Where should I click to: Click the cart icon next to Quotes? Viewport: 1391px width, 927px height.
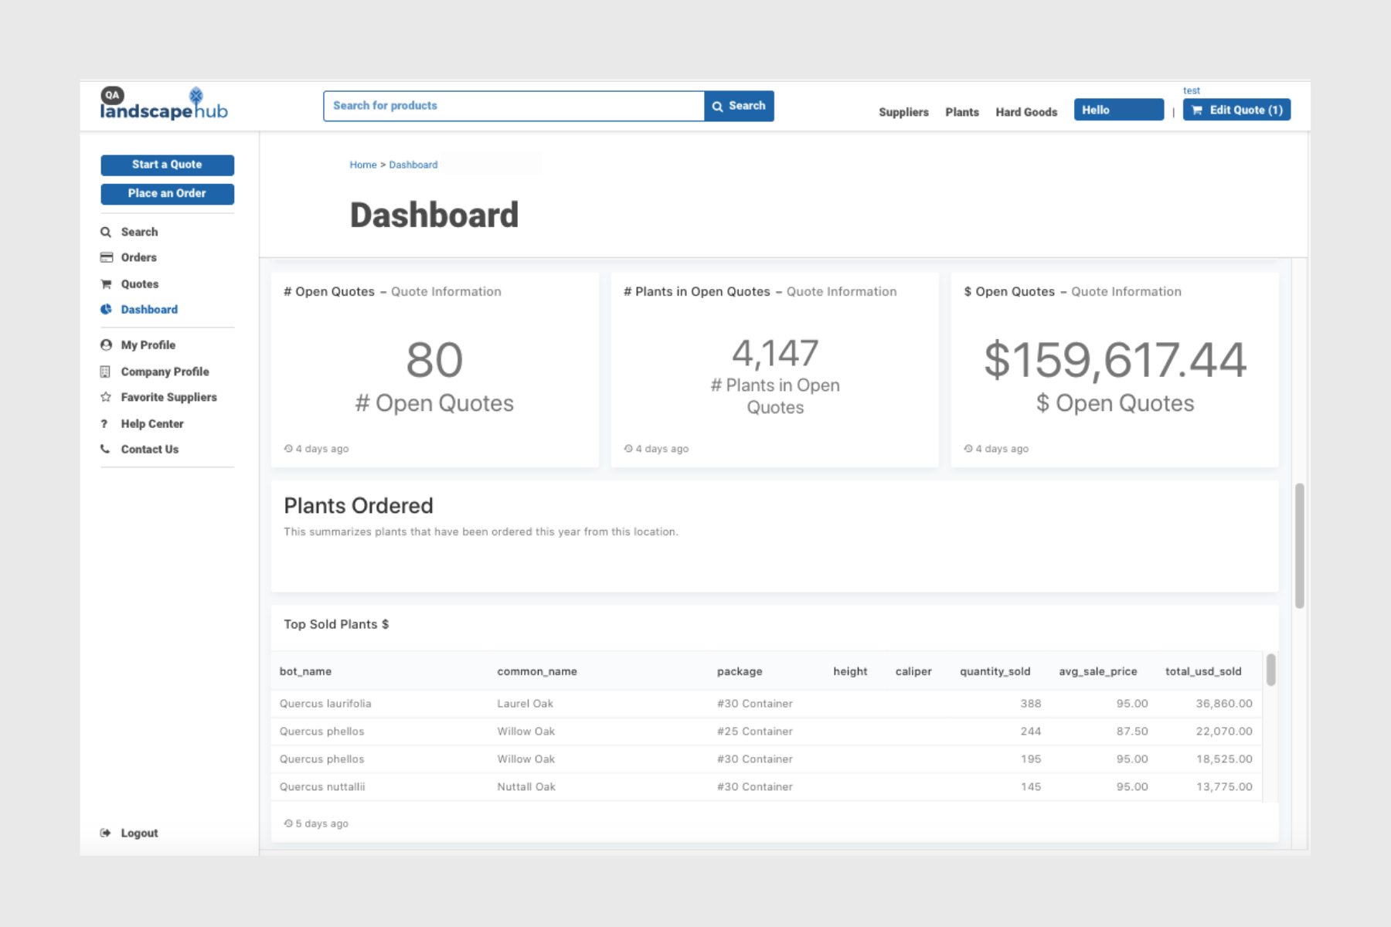click(106, 284)
